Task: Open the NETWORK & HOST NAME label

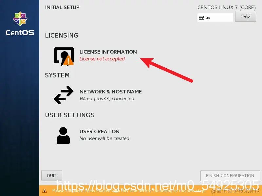Action: 111,92
